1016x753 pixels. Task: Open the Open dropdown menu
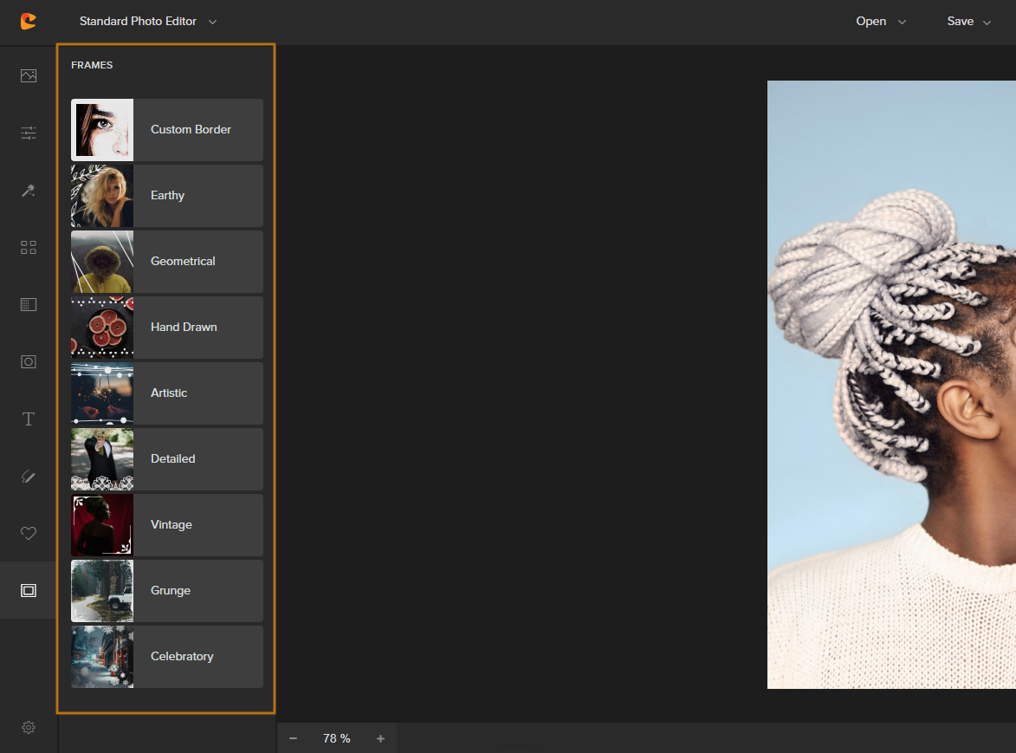click(880, 22)
